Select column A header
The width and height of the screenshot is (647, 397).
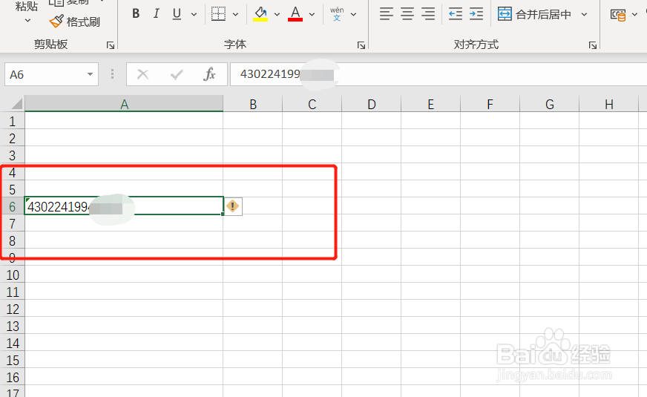tap(124, 104)
